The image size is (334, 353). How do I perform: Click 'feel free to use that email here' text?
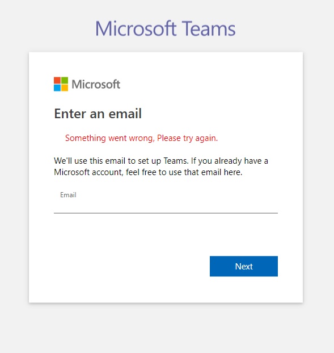tap(184, 172)
